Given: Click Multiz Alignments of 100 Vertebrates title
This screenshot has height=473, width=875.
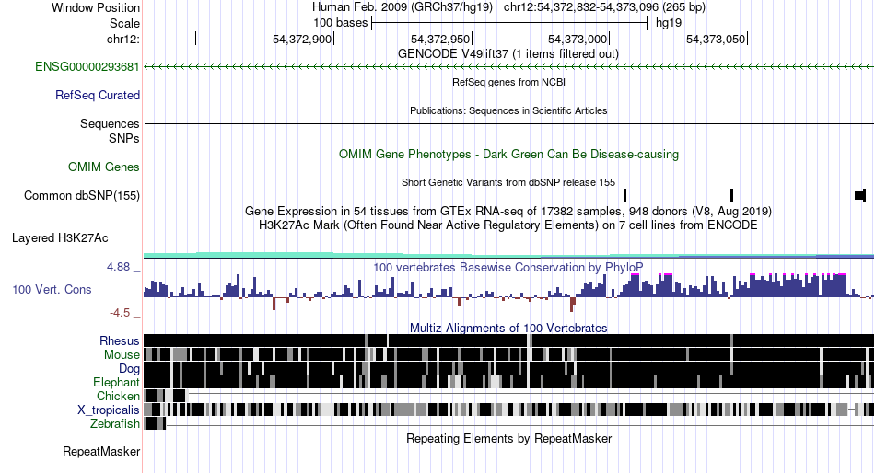Looking at the screenshot, I should [508, 328].
